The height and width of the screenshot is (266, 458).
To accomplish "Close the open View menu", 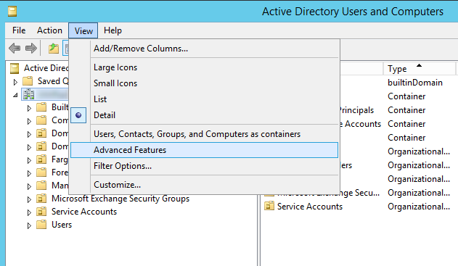I will [x=83, y=30].
